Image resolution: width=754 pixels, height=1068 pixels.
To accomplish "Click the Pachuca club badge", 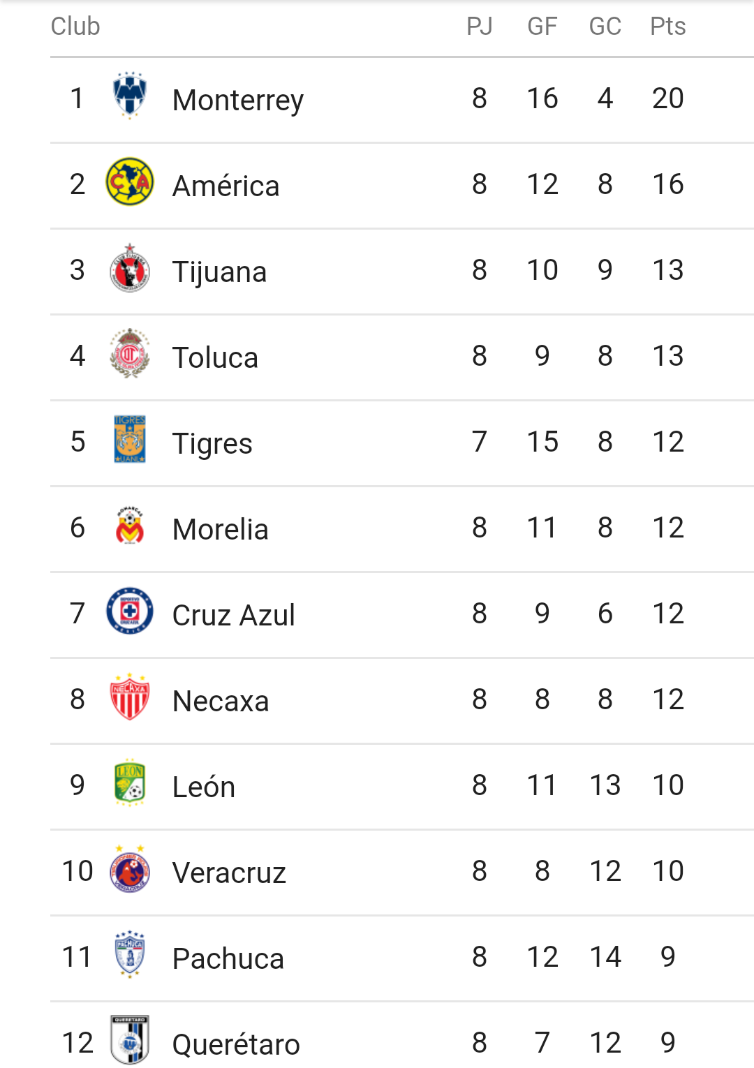I will 130,955.
